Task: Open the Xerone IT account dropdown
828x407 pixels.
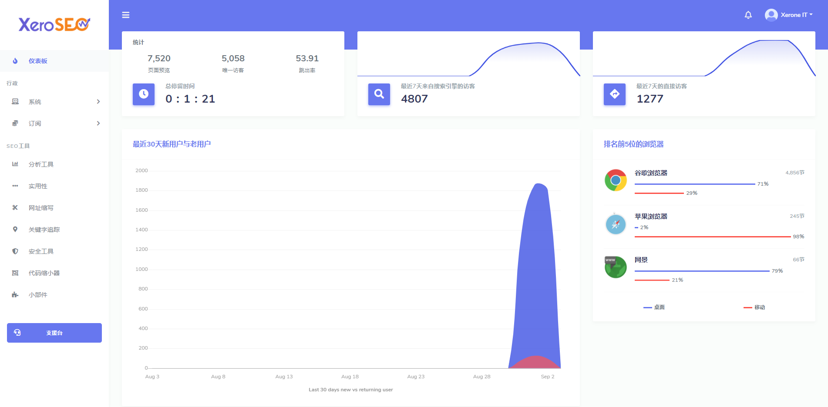Action: (x=789, y=14)
